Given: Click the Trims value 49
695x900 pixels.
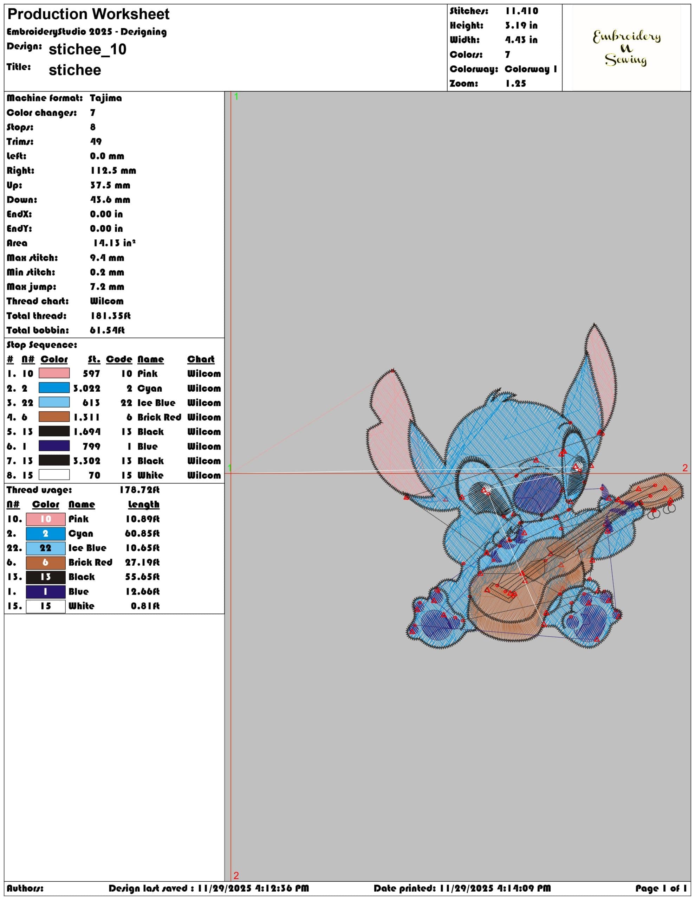Looking at the screenshot, I should click(96, 142).
